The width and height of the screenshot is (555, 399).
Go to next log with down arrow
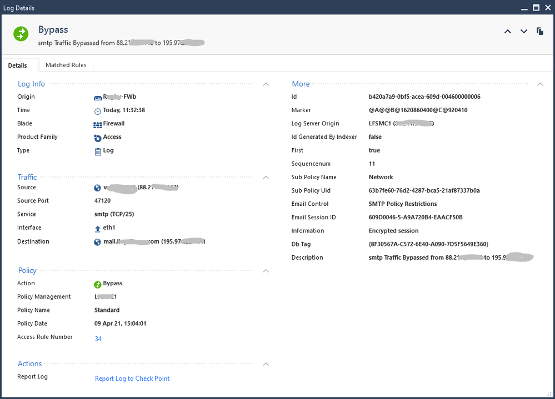524,32
